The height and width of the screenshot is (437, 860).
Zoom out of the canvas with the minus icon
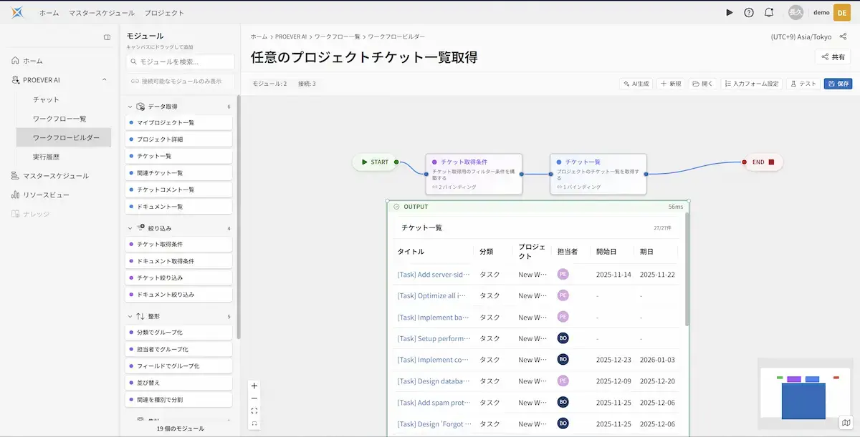click(254, 398)
